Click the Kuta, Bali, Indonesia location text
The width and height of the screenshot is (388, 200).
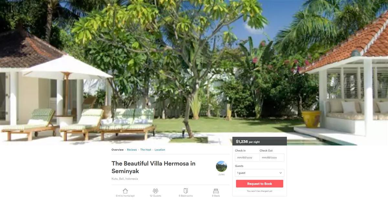(x=125, y=179)
